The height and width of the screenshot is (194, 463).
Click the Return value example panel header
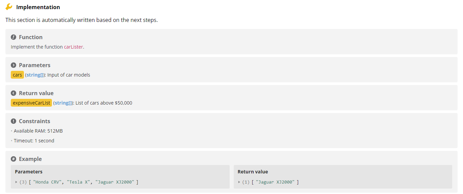[x=253, y=172]
